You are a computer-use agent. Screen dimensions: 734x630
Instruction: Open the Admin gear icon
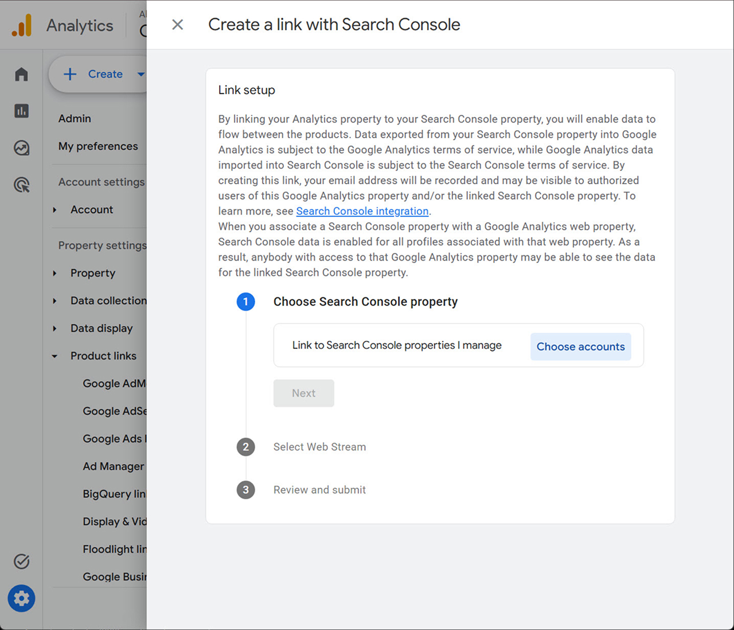[21, 598]
